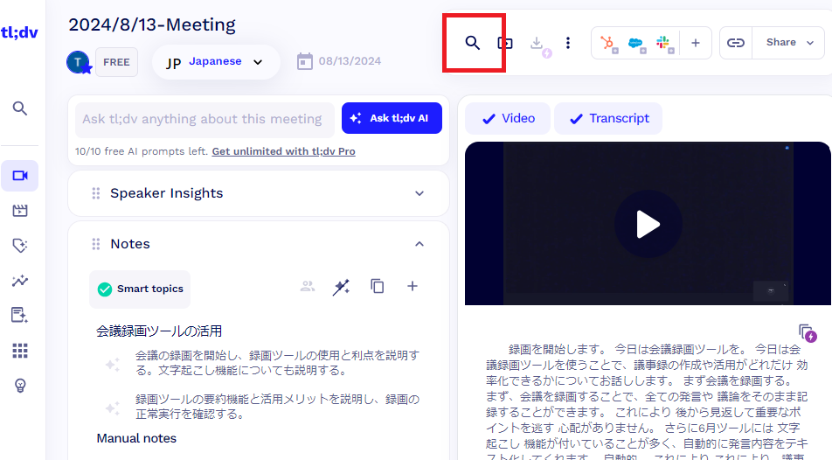Expand the Speaker Insights section

point(419,193)
